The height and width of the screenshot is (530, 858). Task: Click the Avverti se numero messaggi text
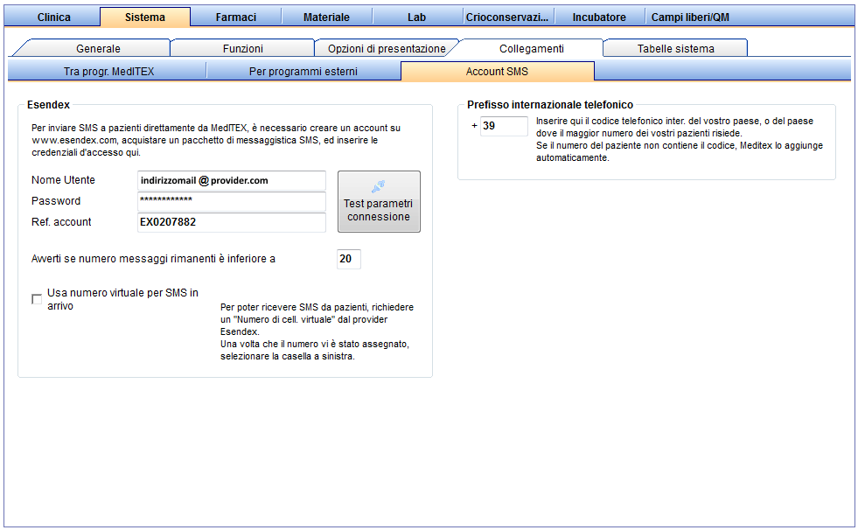point(153,259)
